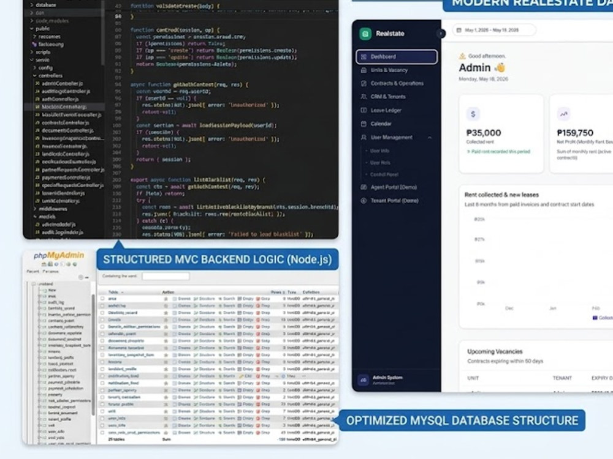The height and width of the screenshot is (459, 613).
Task: Open adminController.js in the explorer
Action: pyautogui.click(x=62, y=83)
